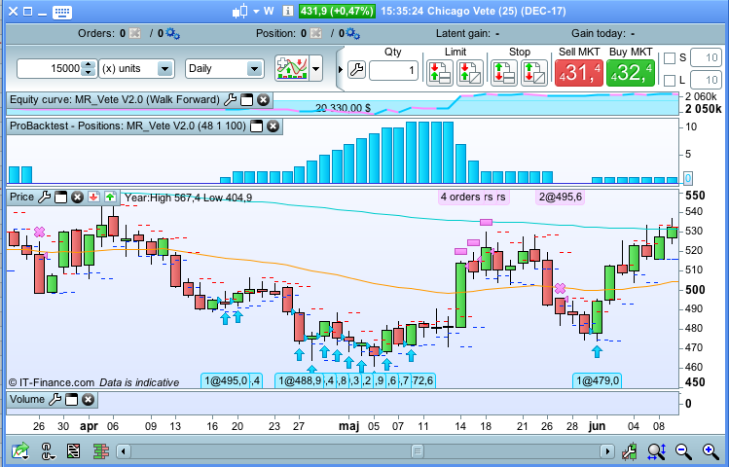The image size is (729, 467).
Task: Click the Equity curve panel title
Action: (x=115, y=99)
